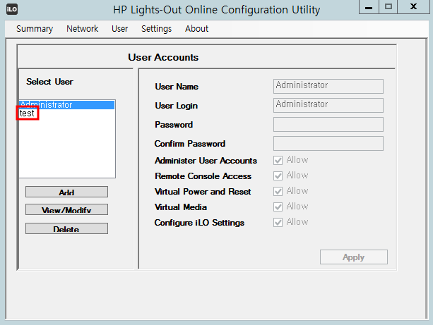Viewport: 433px width, 325px height.
Task: Select Administrator in the user list
Action: 67,105
